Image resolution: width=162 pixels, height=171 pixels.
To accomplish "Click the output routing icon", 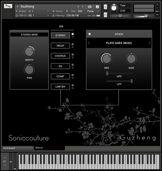I will coord(16,11).
